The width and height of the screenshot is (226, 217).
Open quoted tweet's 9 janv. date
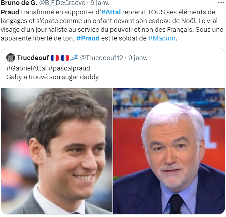(x=138, y=58)
